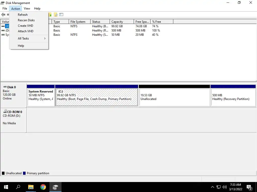Click the folder with magnifier toolbar icon

tap(56, 15)
